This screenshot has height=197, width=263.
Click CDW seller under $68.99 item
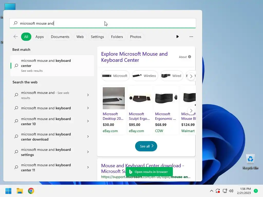(x=159, y=131)
